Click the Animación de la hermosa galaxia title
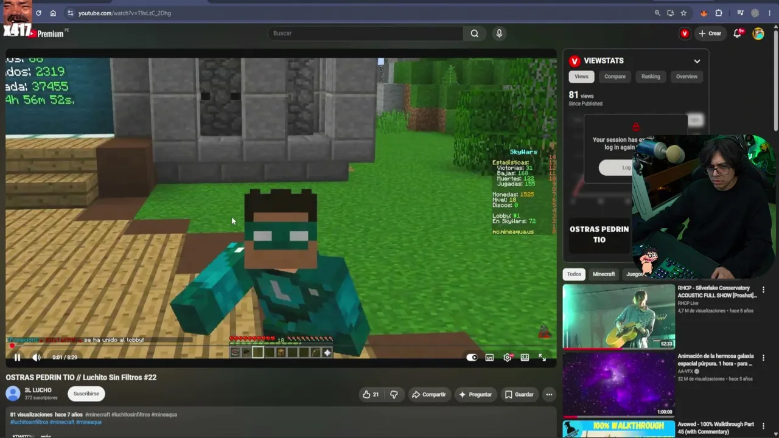779x438 pixels. pyautogui.click(x=716, y=360)
